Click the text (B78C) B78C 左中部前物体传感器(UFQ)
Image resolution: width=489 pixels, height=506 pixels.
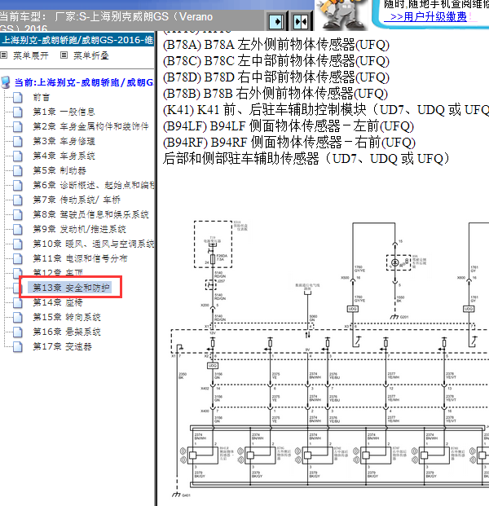click(276, 60)
